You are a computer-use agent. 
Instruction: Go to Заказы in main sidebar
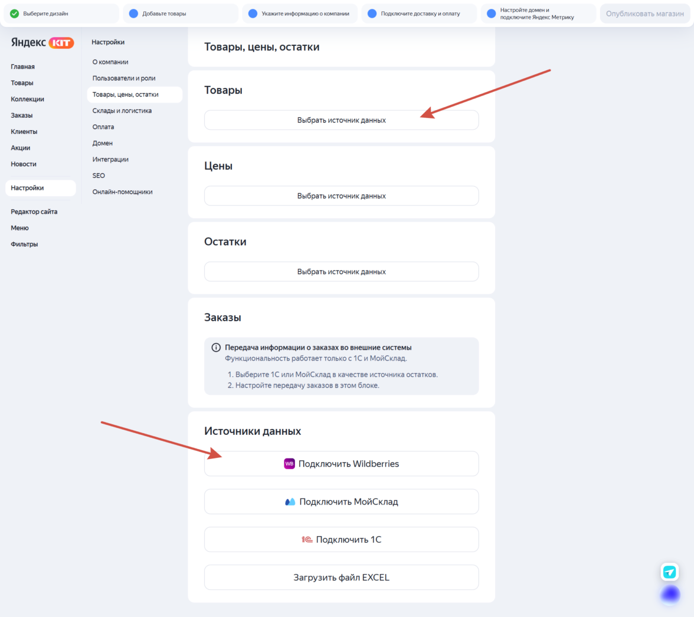(x=22, y=116)
